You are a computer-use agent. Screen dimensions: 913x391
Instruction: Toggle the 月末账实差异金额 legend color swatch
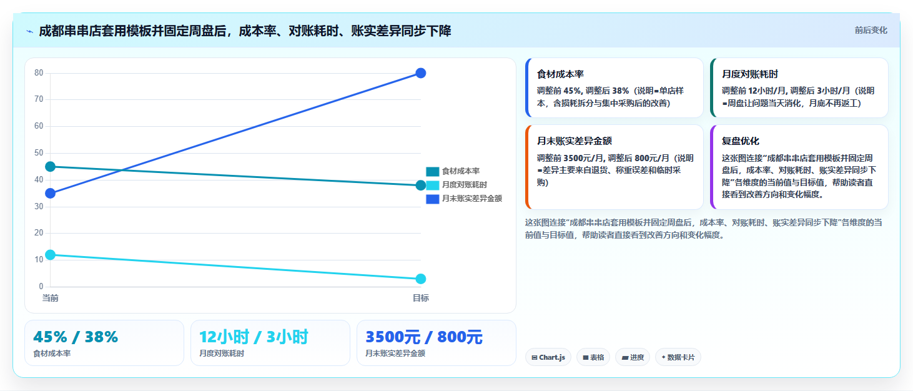click(x=433, y=199)
